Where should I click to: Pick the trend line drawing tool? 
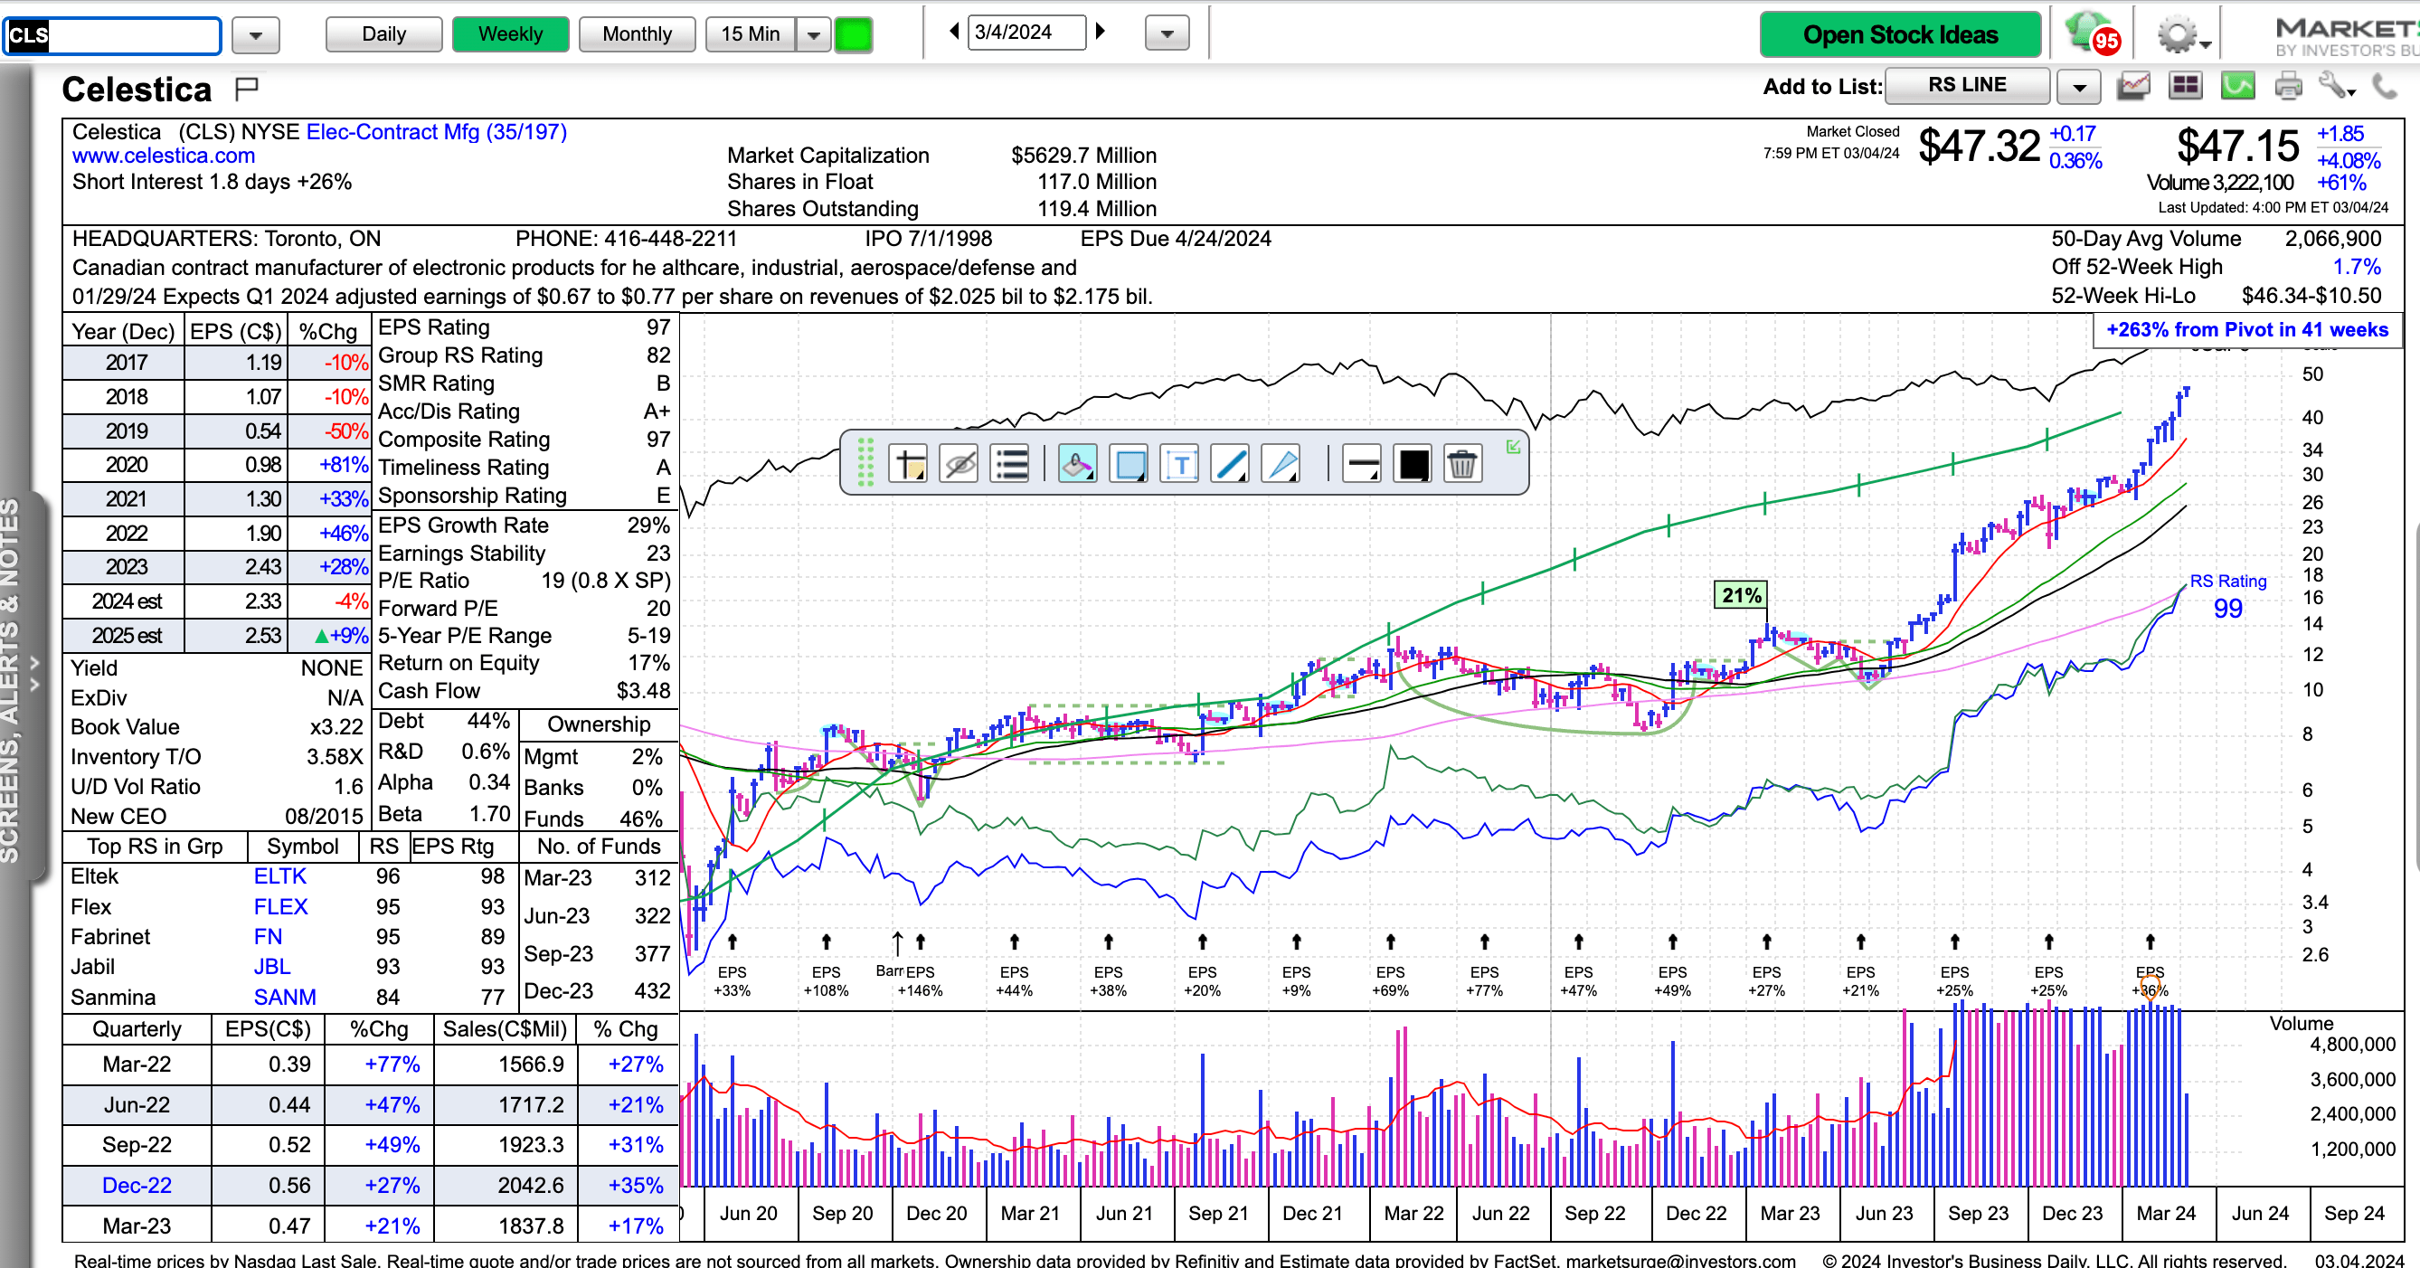point(1231,464)
